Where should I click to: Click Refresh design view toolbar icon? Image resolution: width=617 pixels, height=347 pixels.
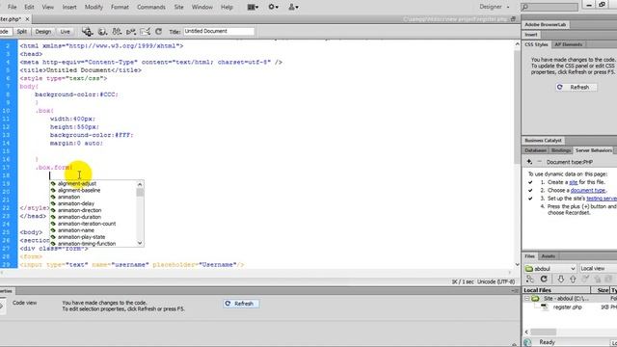158,32
